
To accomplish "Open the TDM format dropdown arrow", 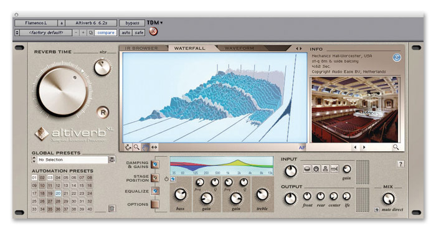I will [161, 23].
